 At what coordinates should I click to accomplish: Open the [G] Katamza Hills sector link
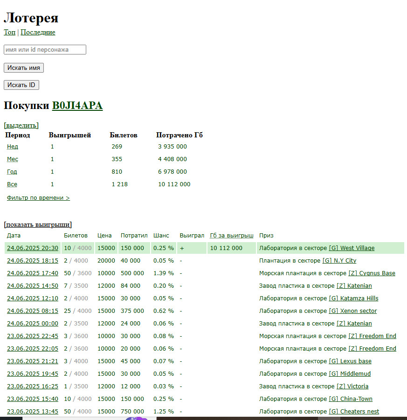pyautogui.click(x=354, y=298)
